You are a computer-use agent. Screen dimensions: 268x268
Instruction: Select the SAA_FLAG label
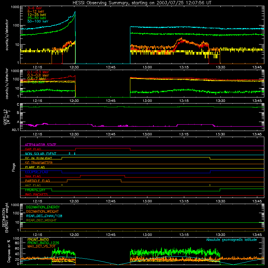click(33, 177)
